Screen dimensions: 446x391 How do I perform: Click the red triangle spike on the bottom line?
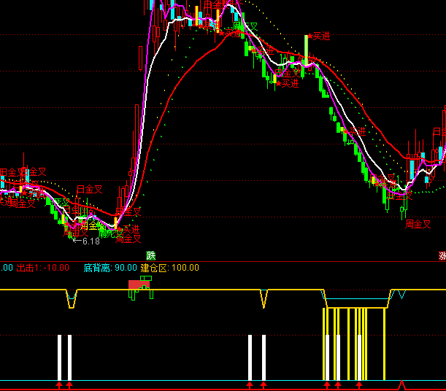click(401, 384)
